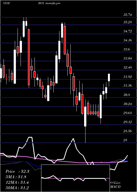Viewport: 137px width, 192px height.
Task: Click the 31.36 price level label
Action: point(128,86)
